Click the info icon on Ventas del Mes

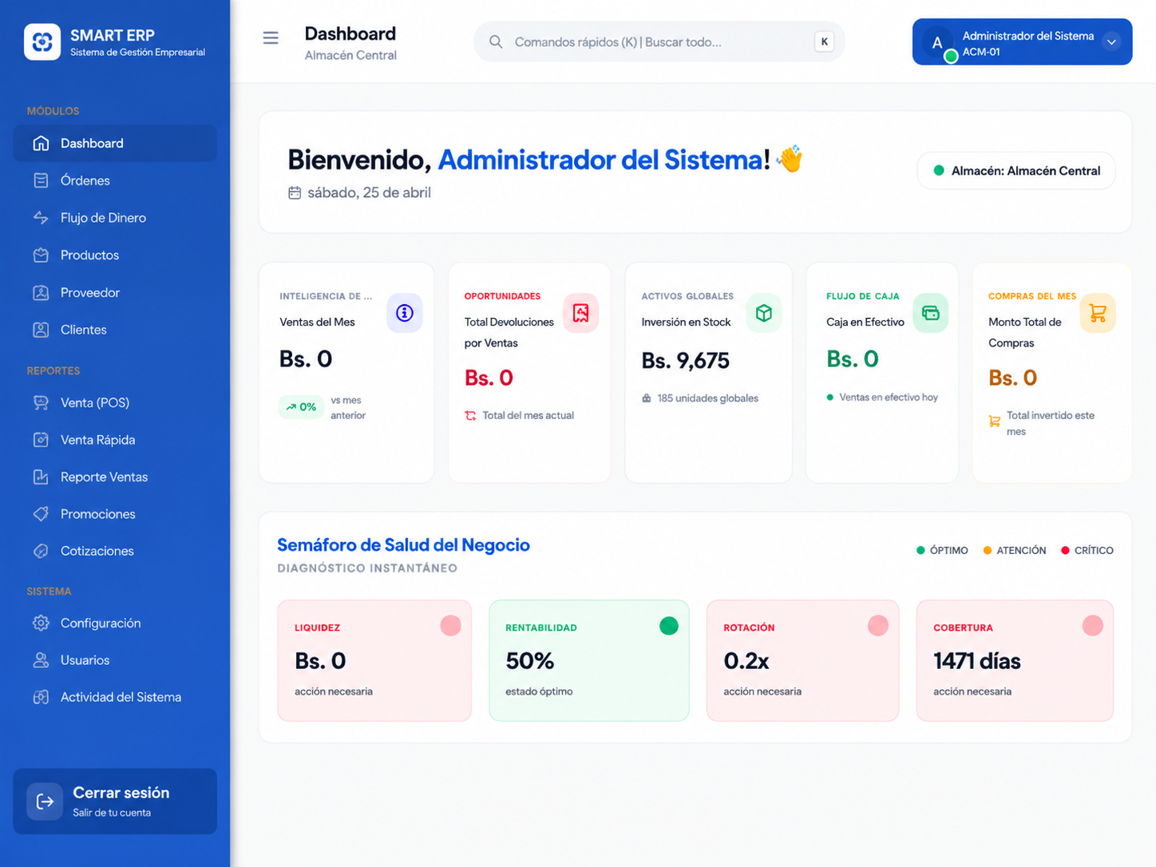pyautogui.click(x=405, y=313)
